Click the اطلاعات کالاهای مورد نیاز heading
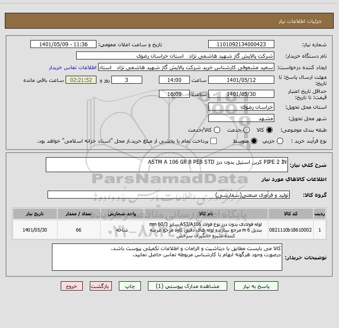This screenshot has height=328, width=339. 294,179
